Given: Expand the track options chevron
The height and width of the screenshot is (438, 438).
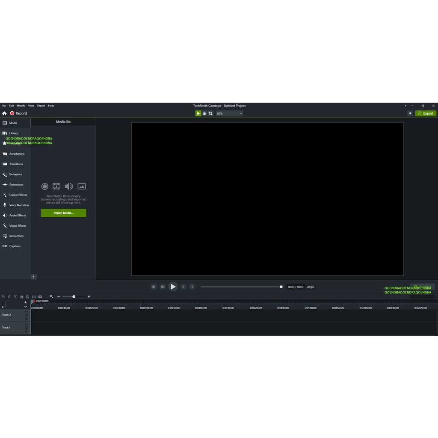Looking at the screenshot, I should pyautogui.click(x=26, y=307).
